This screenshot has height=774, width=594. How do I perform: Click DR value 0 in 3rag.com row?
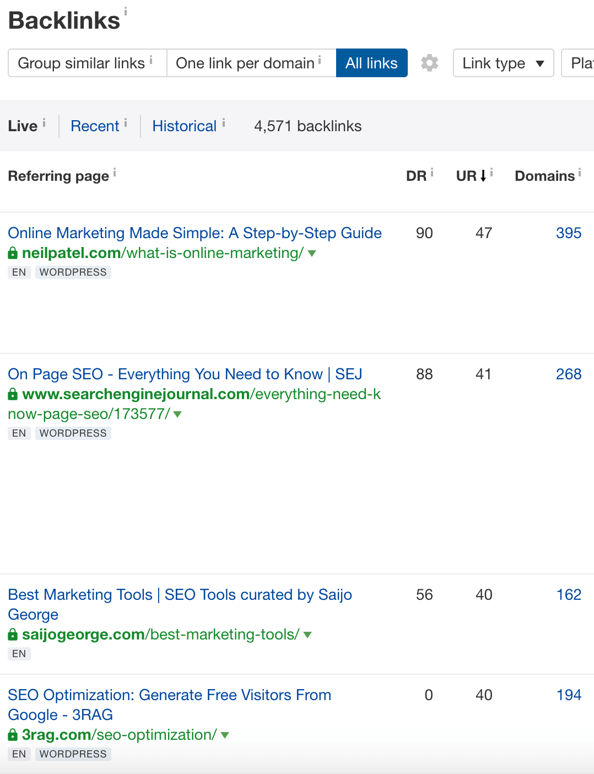pyautogui.click(x=429, y=695)
